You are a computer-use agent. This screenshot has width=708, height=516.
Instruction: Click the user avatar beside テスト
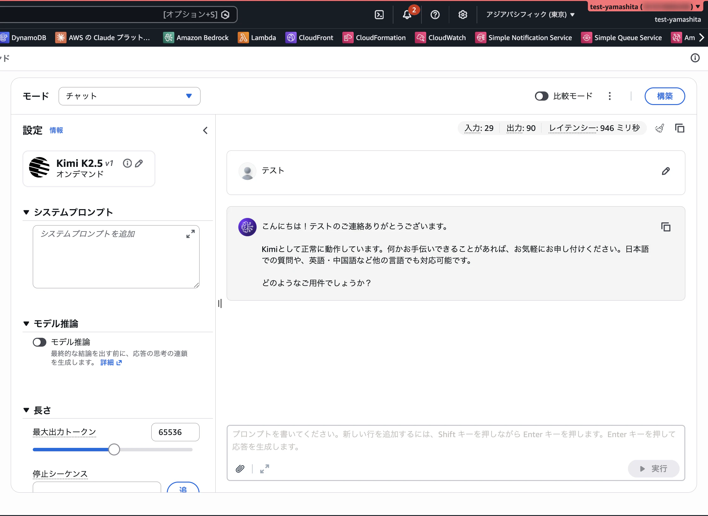(247, 171)
